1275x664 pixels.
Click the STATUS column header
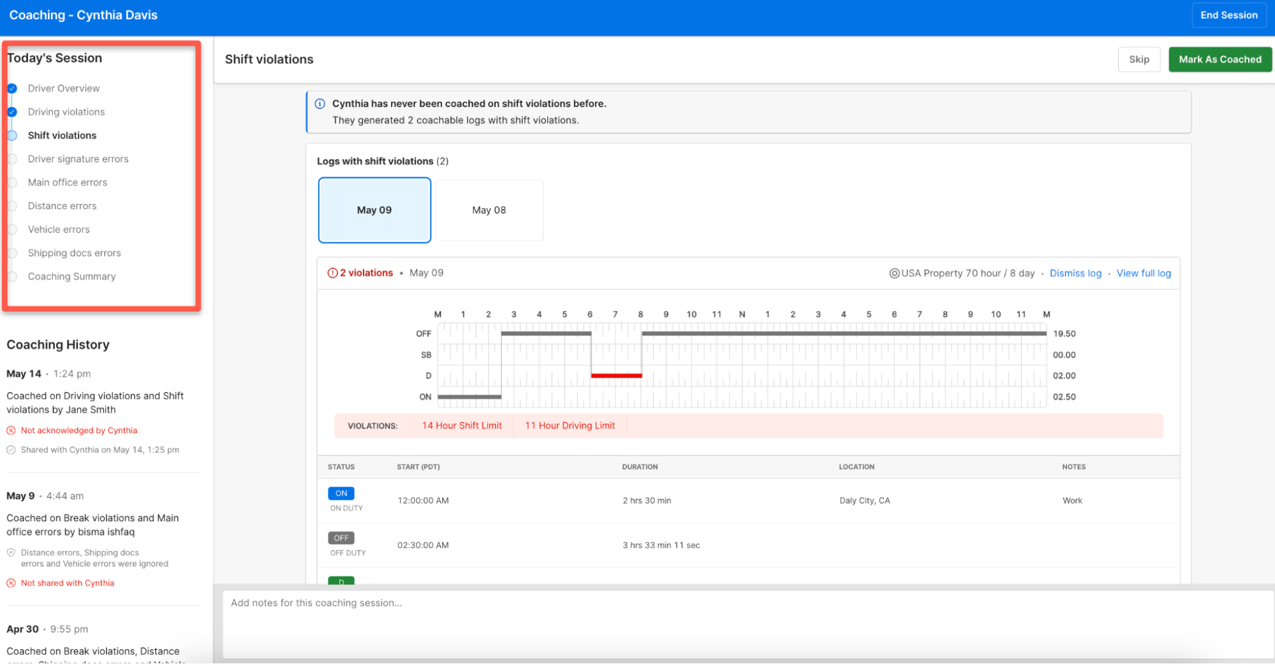(x=341, y=467)
